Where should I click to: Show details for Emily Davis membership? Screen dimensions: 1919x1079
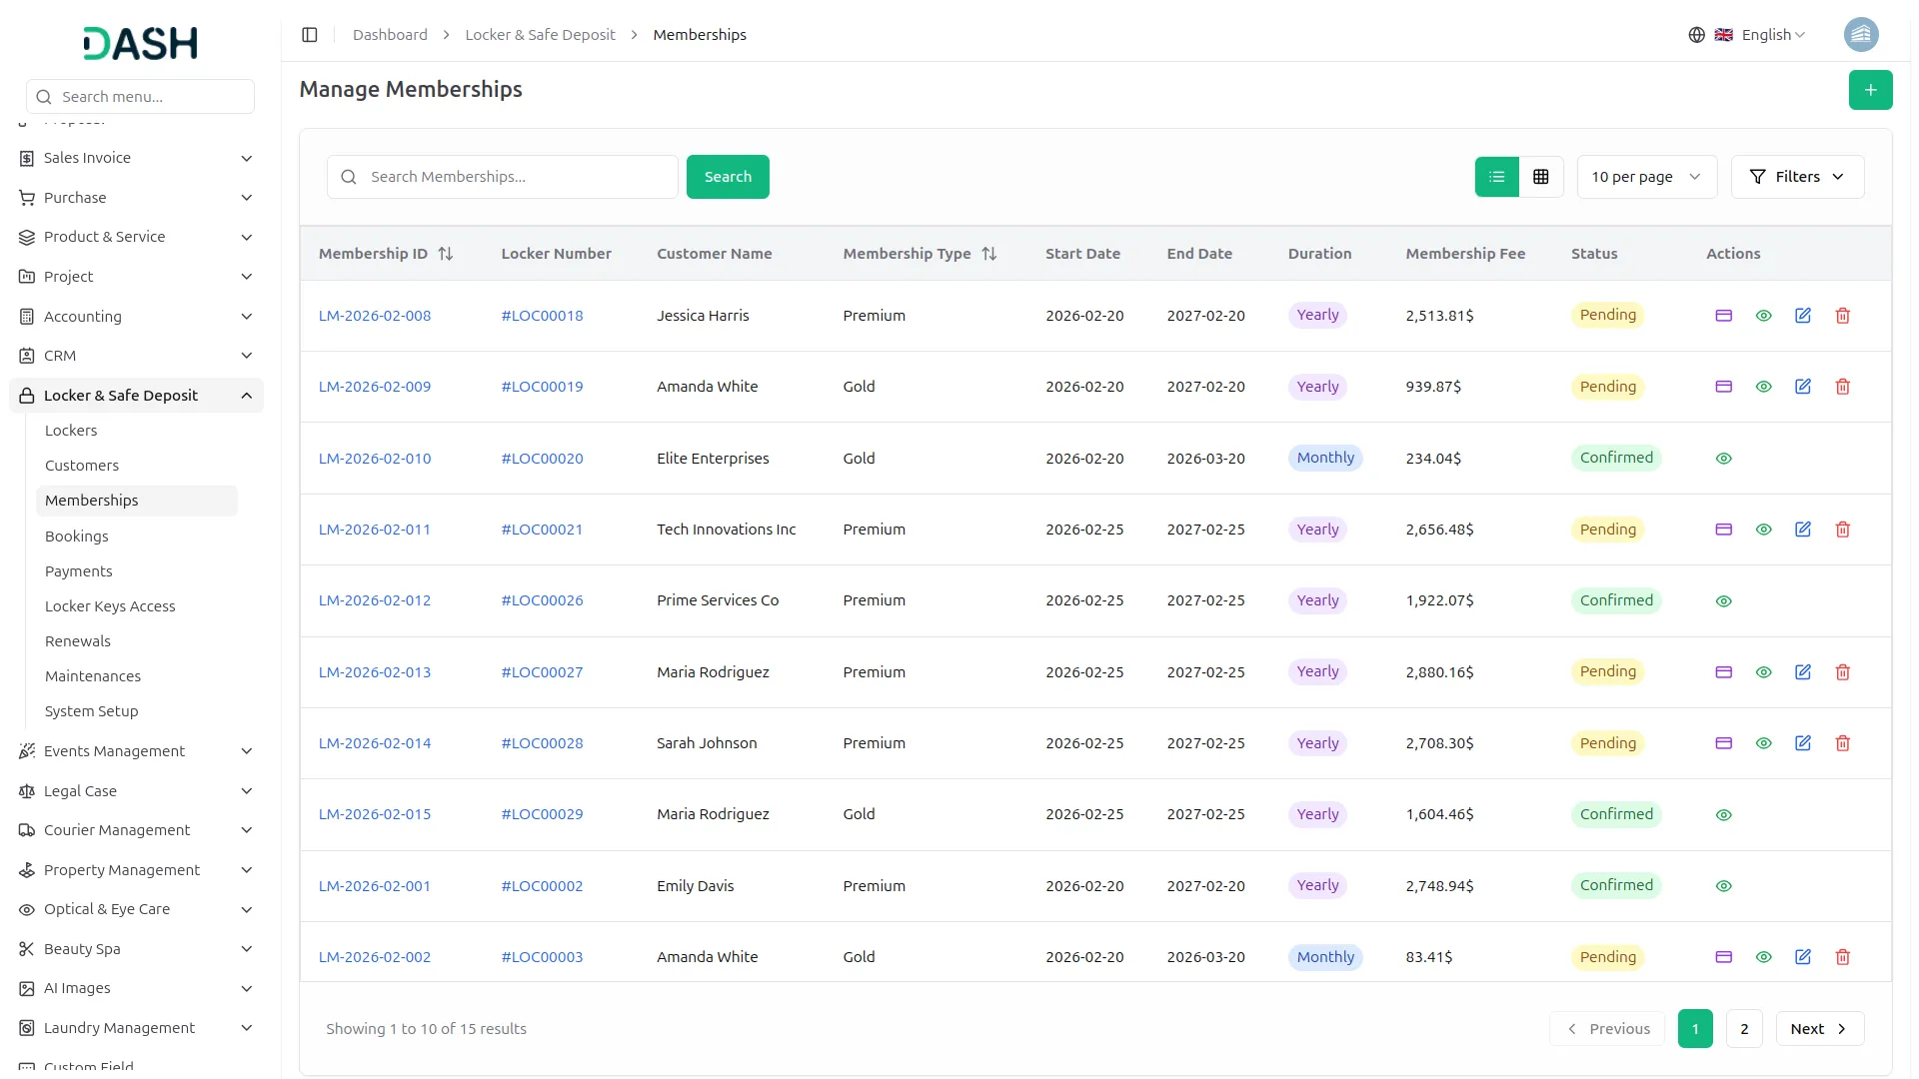[x=1723, y=886]
